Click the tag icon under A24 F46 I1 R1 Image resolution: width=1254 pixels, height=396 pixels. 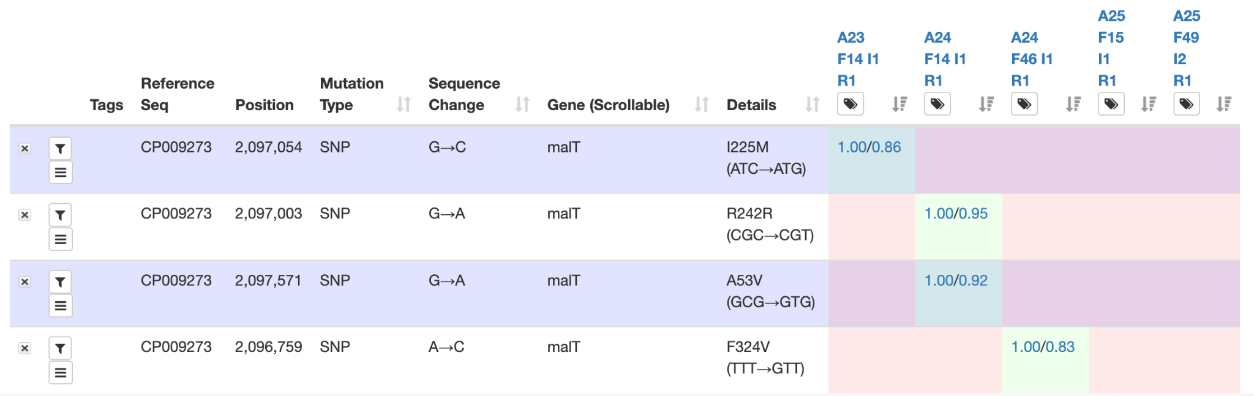pyautogui.click(x=1024, y=104)
